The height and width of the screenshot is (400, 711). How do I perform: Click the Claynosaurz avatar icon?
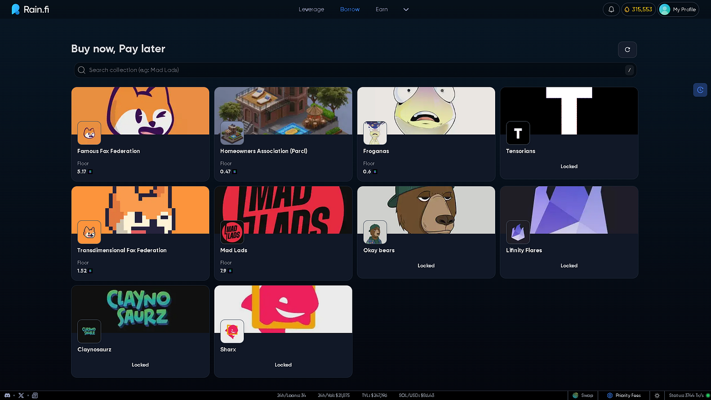click(x=89, y=331)
